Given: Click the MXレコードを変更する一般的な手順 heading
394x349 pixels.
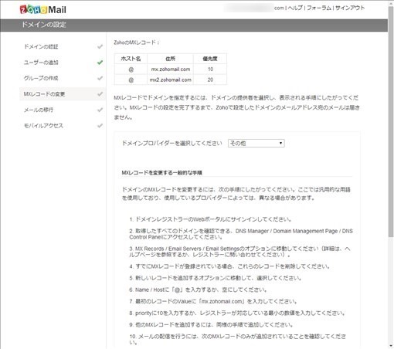Looking at the screenshot, I should point(161,173).
